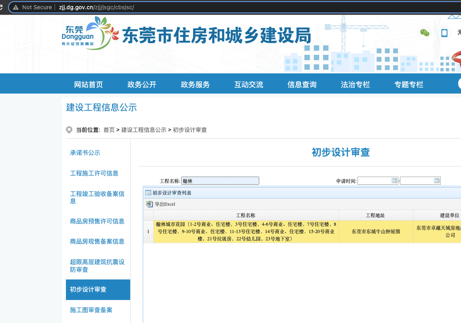Image resolution: width=461 pixels, height=323 pixels.
Task: Click the list icon beside 初步设计审查列表
Action: click(x=148, y=193)
